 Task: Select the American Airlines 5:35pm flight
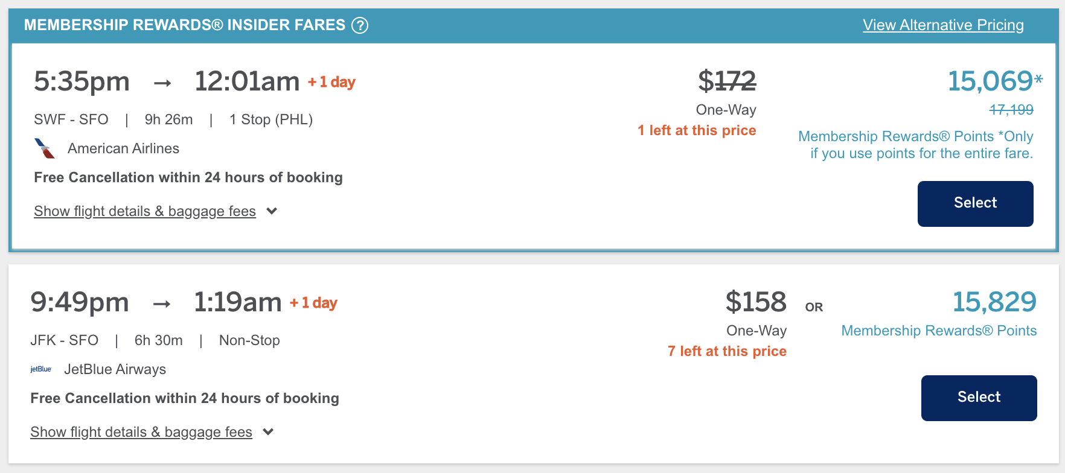tap(975, 203)
